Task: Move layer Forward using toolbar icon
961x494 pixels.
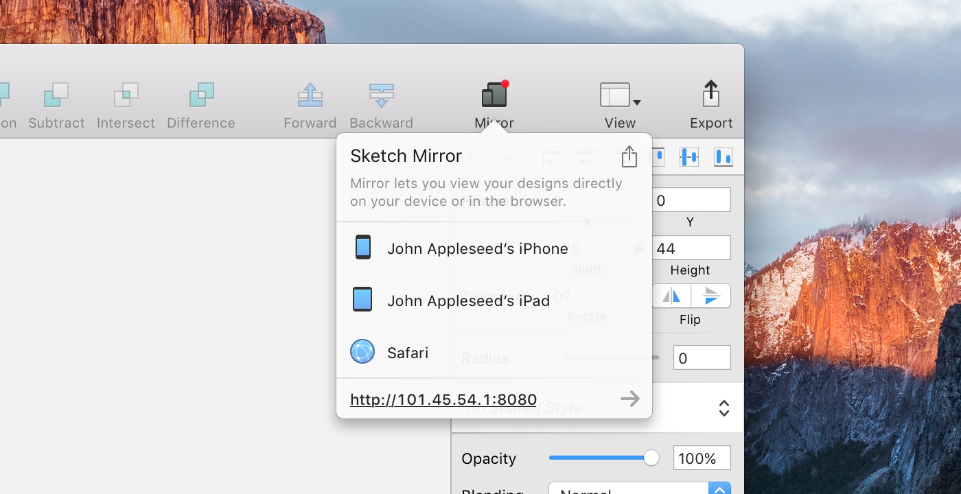Action: (310, 95)
